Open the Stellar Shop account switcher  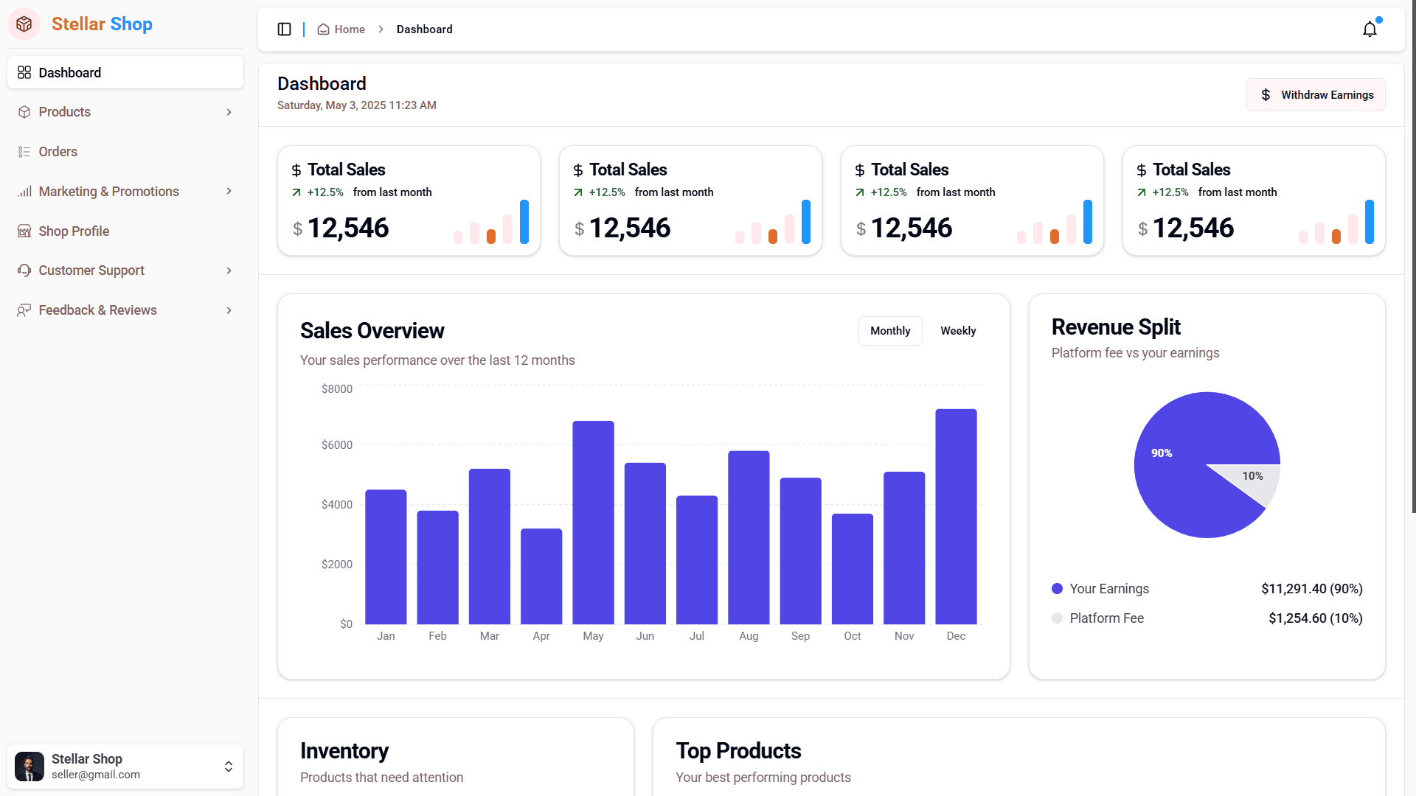point(228,767)
